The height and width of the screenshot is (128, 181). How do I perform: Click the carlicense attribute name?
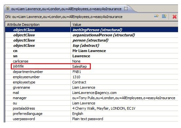pyautogui.click(x=21, y=61)
